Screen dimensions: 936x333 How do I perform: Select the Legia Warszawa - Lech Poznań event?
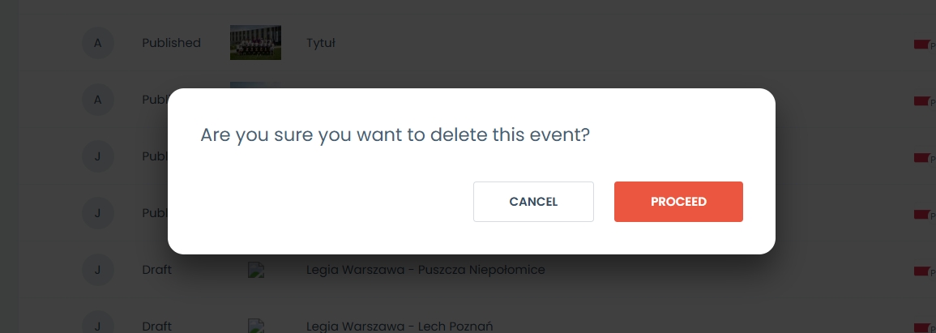coord(400,327)
